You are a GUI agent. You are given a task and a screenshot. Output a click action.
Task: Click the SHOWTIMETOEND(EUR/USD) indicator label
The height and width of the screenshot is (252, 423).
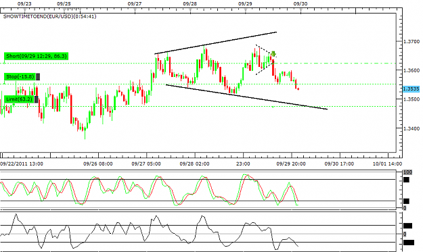[49, 16]
